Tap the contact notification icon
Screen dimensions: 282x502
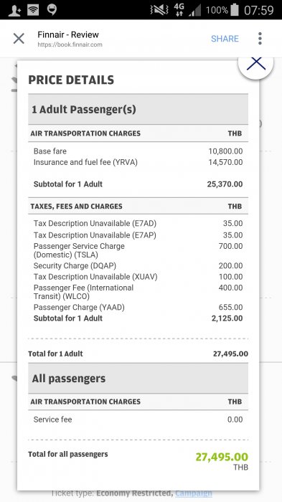pyautogui.click(x=15, y=10)
